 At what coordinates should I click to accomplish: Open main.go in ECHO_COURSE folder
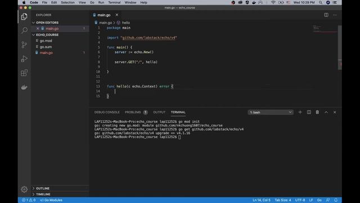[46, 52]
